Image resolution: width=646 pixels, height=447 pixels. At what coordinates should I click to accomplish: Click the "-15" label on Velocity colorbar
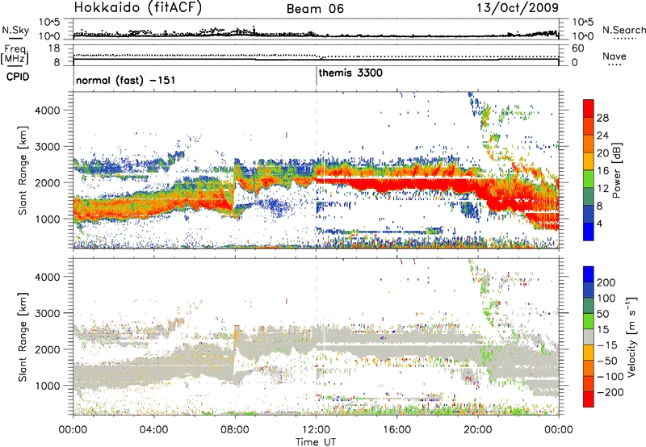point(607,345)
